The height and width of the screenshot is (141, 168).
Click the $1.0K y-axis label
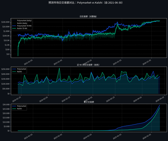[x=7, y=45]
